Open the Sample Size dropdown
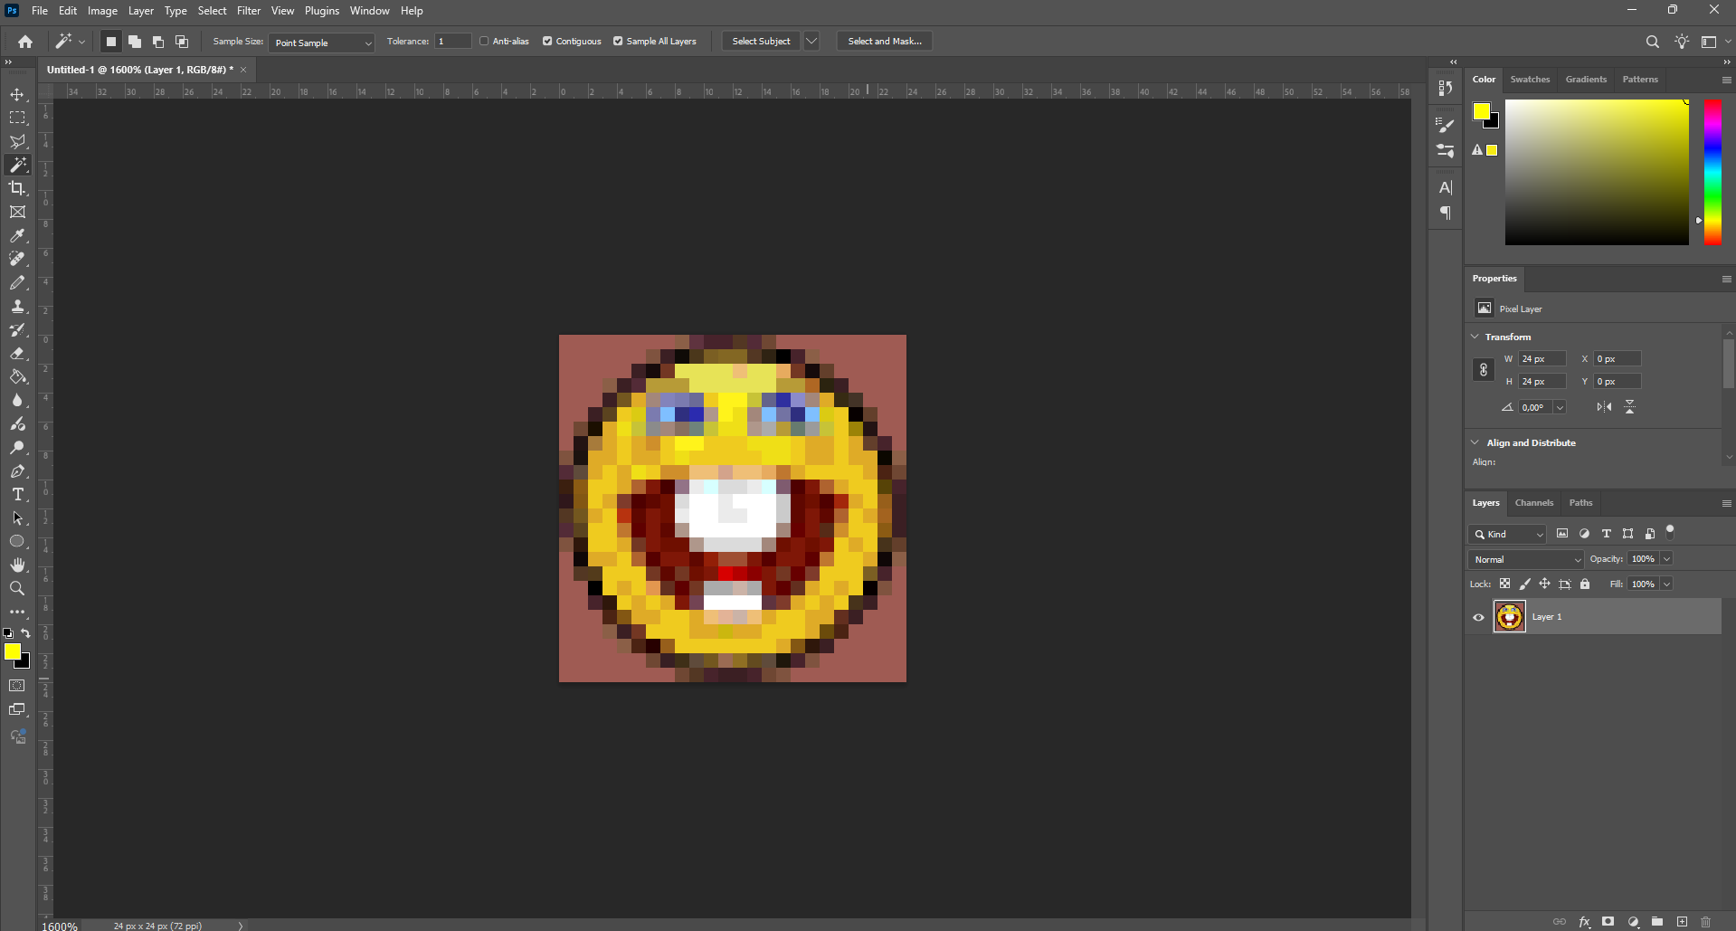This screenshot has width=1736, height=931. [321, 43]
